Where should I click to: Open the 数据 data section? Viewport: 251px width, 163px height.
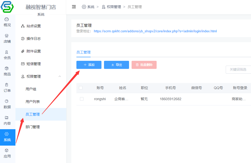coord(7,104)
